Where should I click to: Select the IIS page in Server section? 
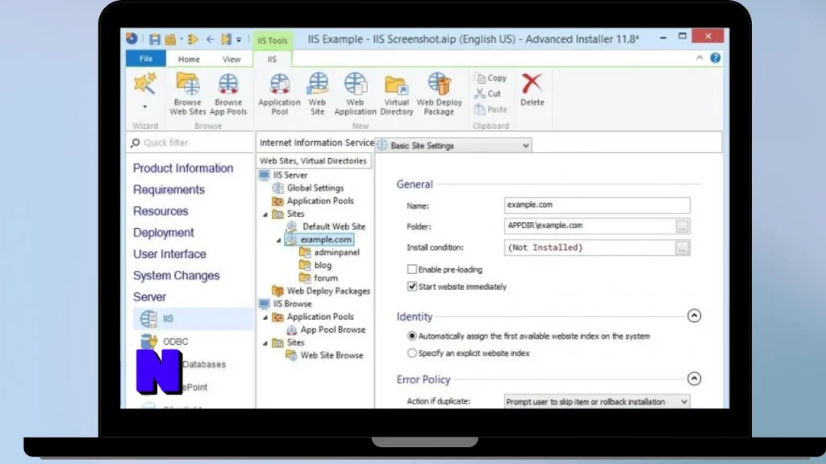[x=193, y=318]
